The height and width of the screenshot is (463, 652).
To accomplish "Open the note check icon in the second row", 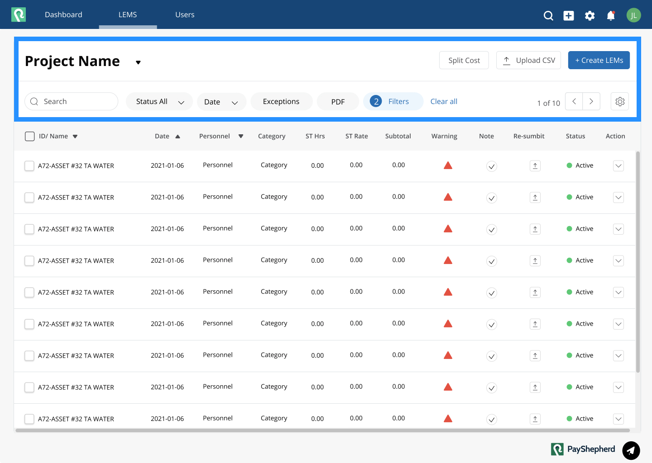I will tap(492, 198).
